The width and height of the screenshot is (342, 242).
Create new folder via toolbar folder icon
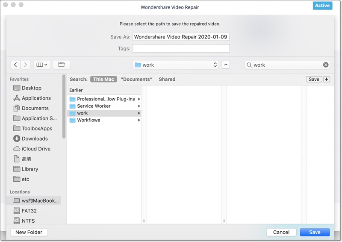tap(62, 65)
